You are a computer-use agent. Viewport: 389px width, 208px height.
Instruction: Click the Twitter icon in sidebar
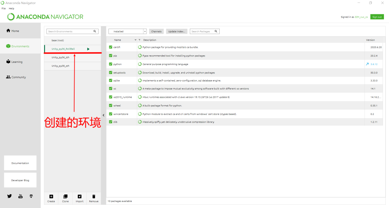[x=9, y=196]
